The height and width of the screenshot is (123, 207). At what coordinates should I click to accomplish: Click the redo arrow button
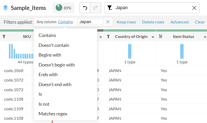[96, 8]
